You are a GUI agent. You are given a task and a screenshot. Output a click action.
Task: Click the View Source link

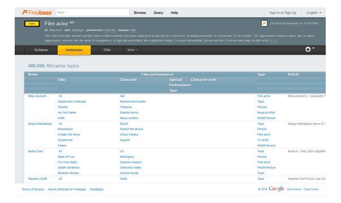(x=294, y=189)
